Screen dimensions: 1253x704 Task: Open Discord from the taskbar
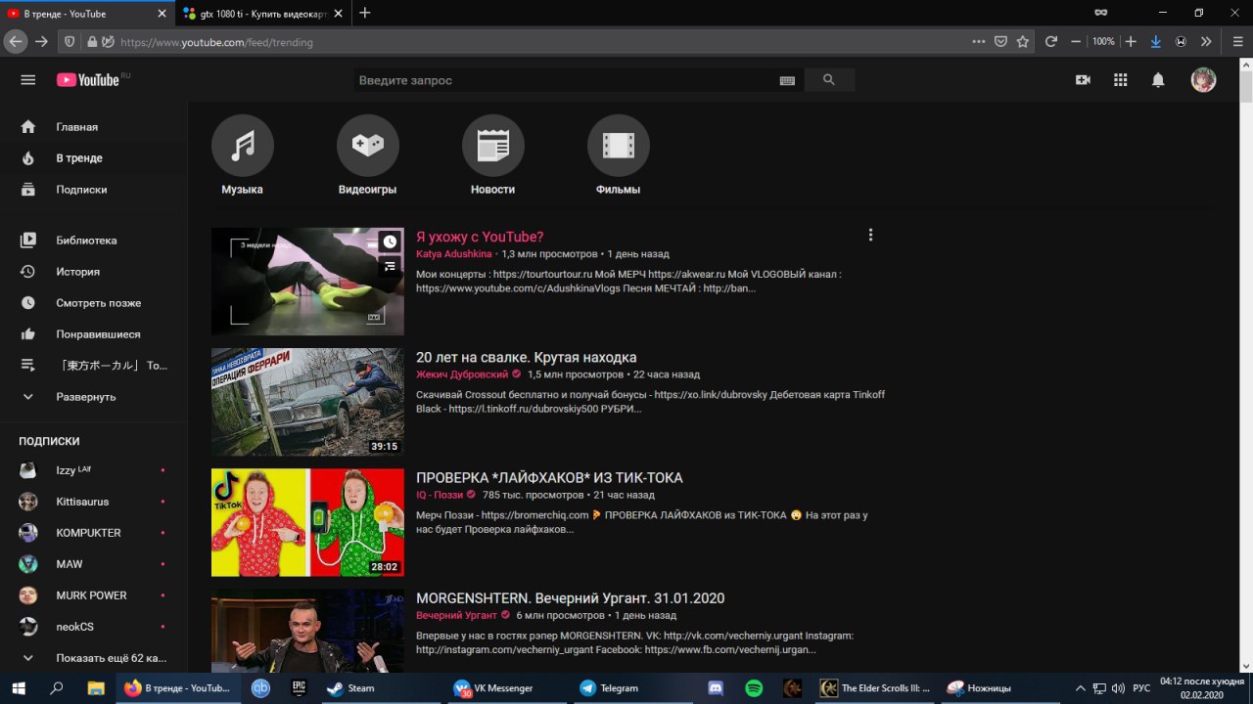click(x=716, y=688)
